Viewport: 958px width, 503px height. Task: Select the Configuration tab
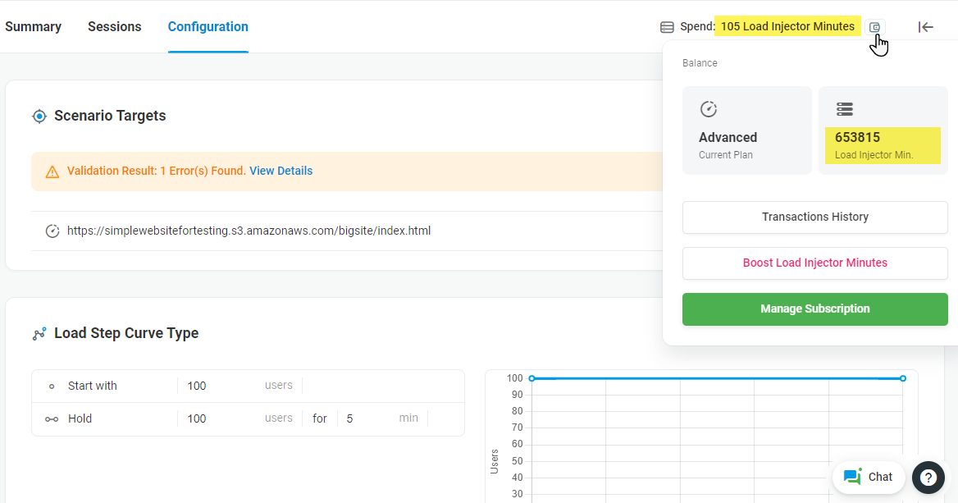click(x=208, y=27)
